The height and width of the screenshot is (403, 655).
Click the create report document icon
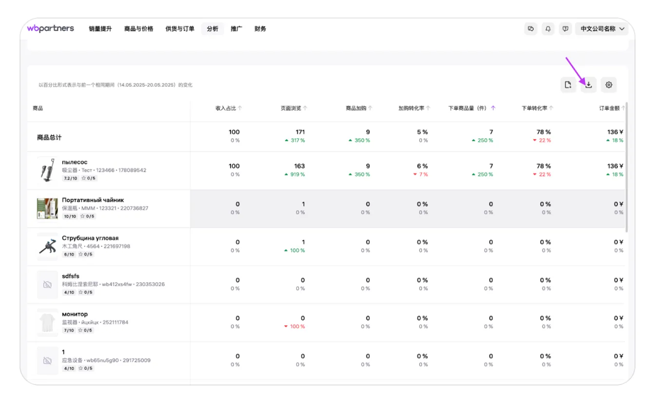(568, 85)
